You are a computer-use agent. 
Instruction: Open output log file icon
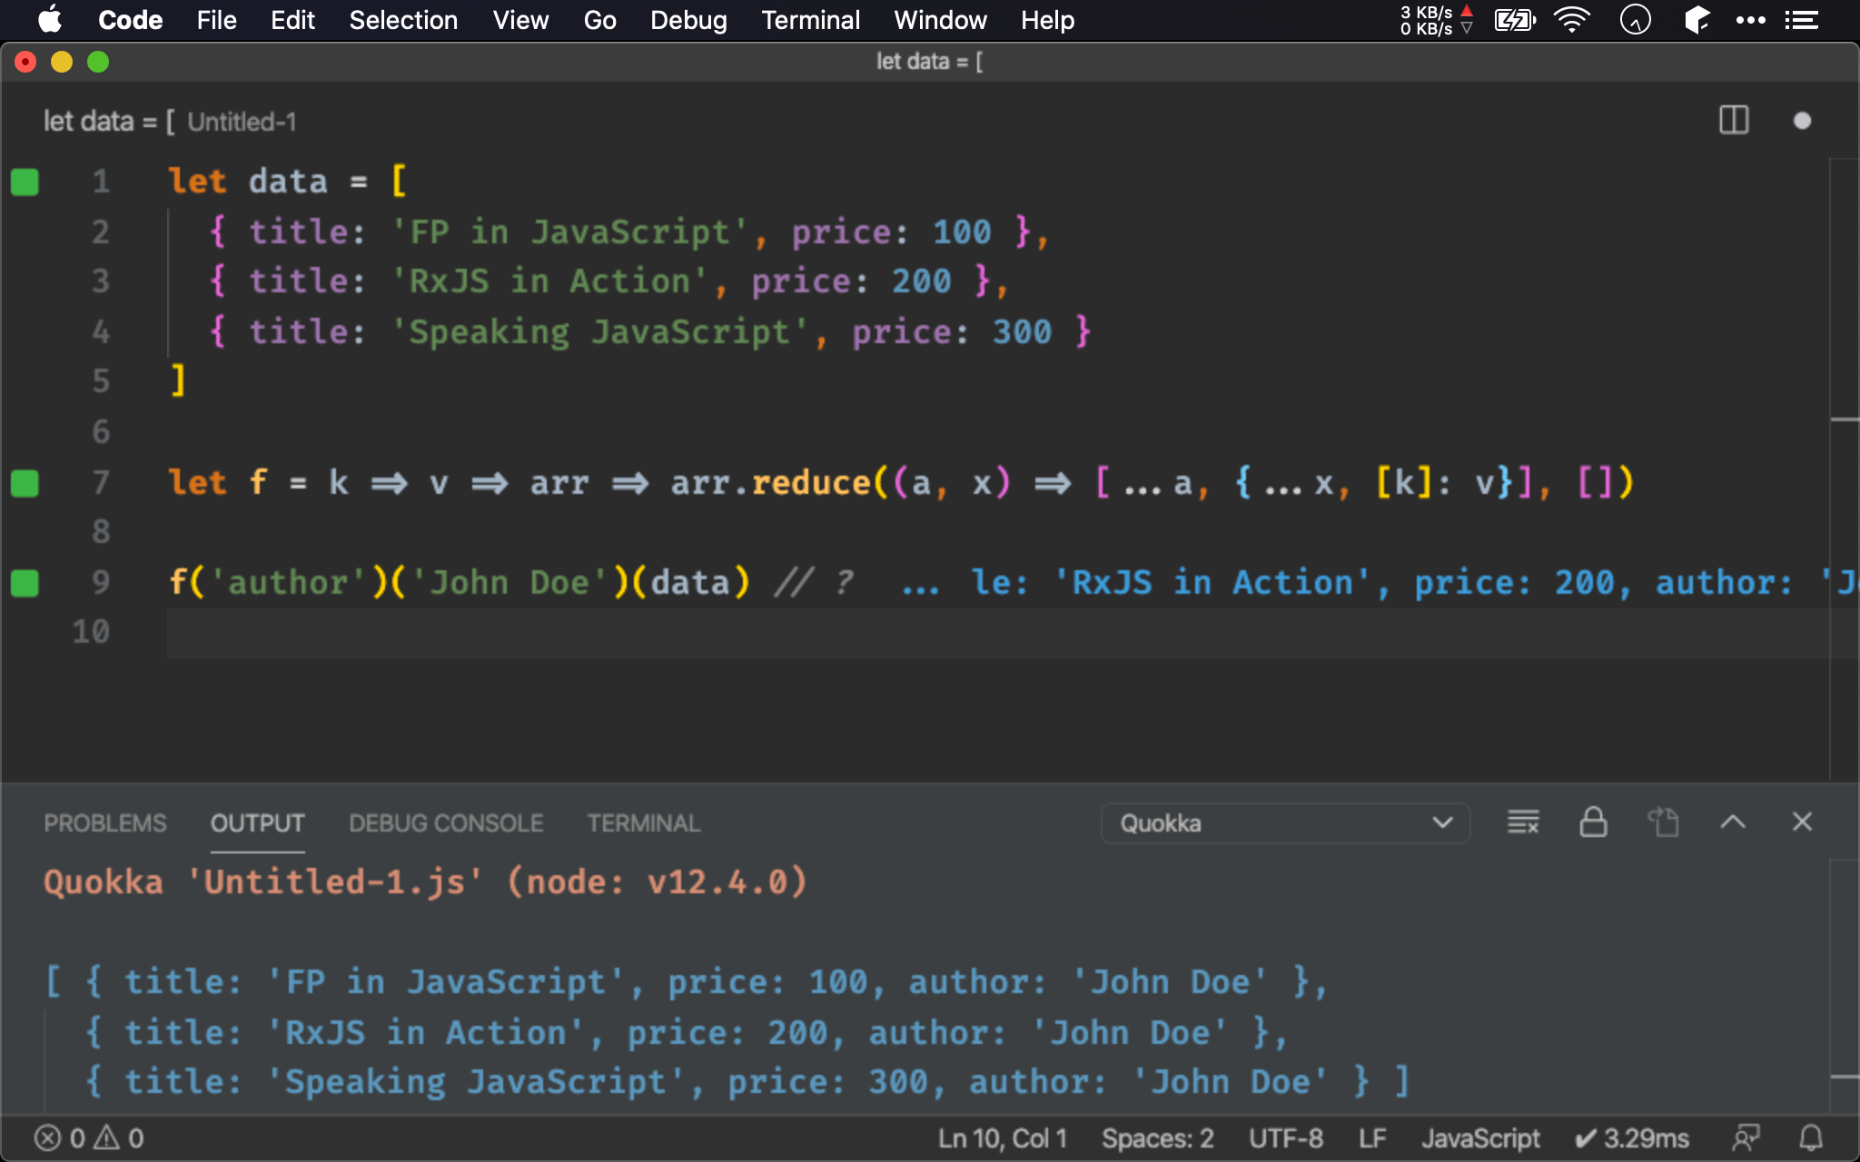click(x=1663, y=822)
